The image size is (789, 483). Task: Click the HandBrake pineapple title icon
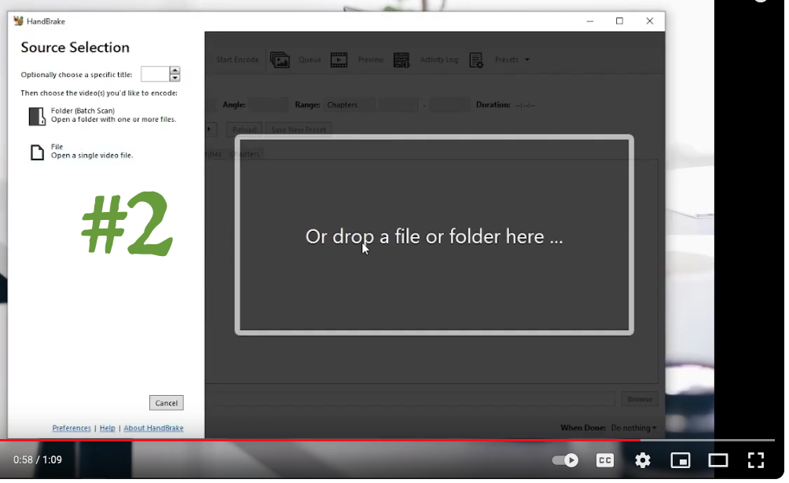(x=19, y=20)
